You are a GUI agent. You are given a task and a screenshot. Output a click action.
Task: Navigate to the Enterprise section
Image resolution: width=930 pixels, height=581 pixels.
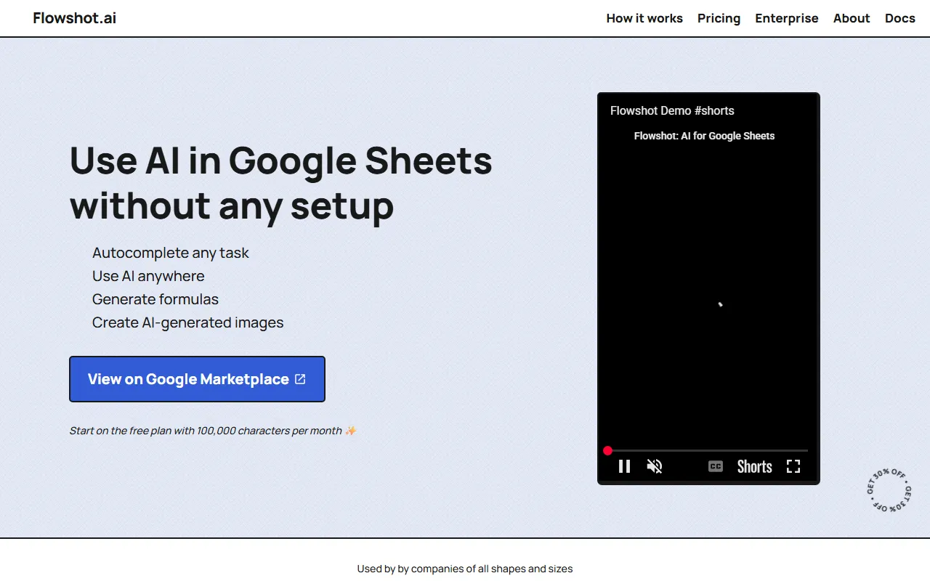click(786, 18)
